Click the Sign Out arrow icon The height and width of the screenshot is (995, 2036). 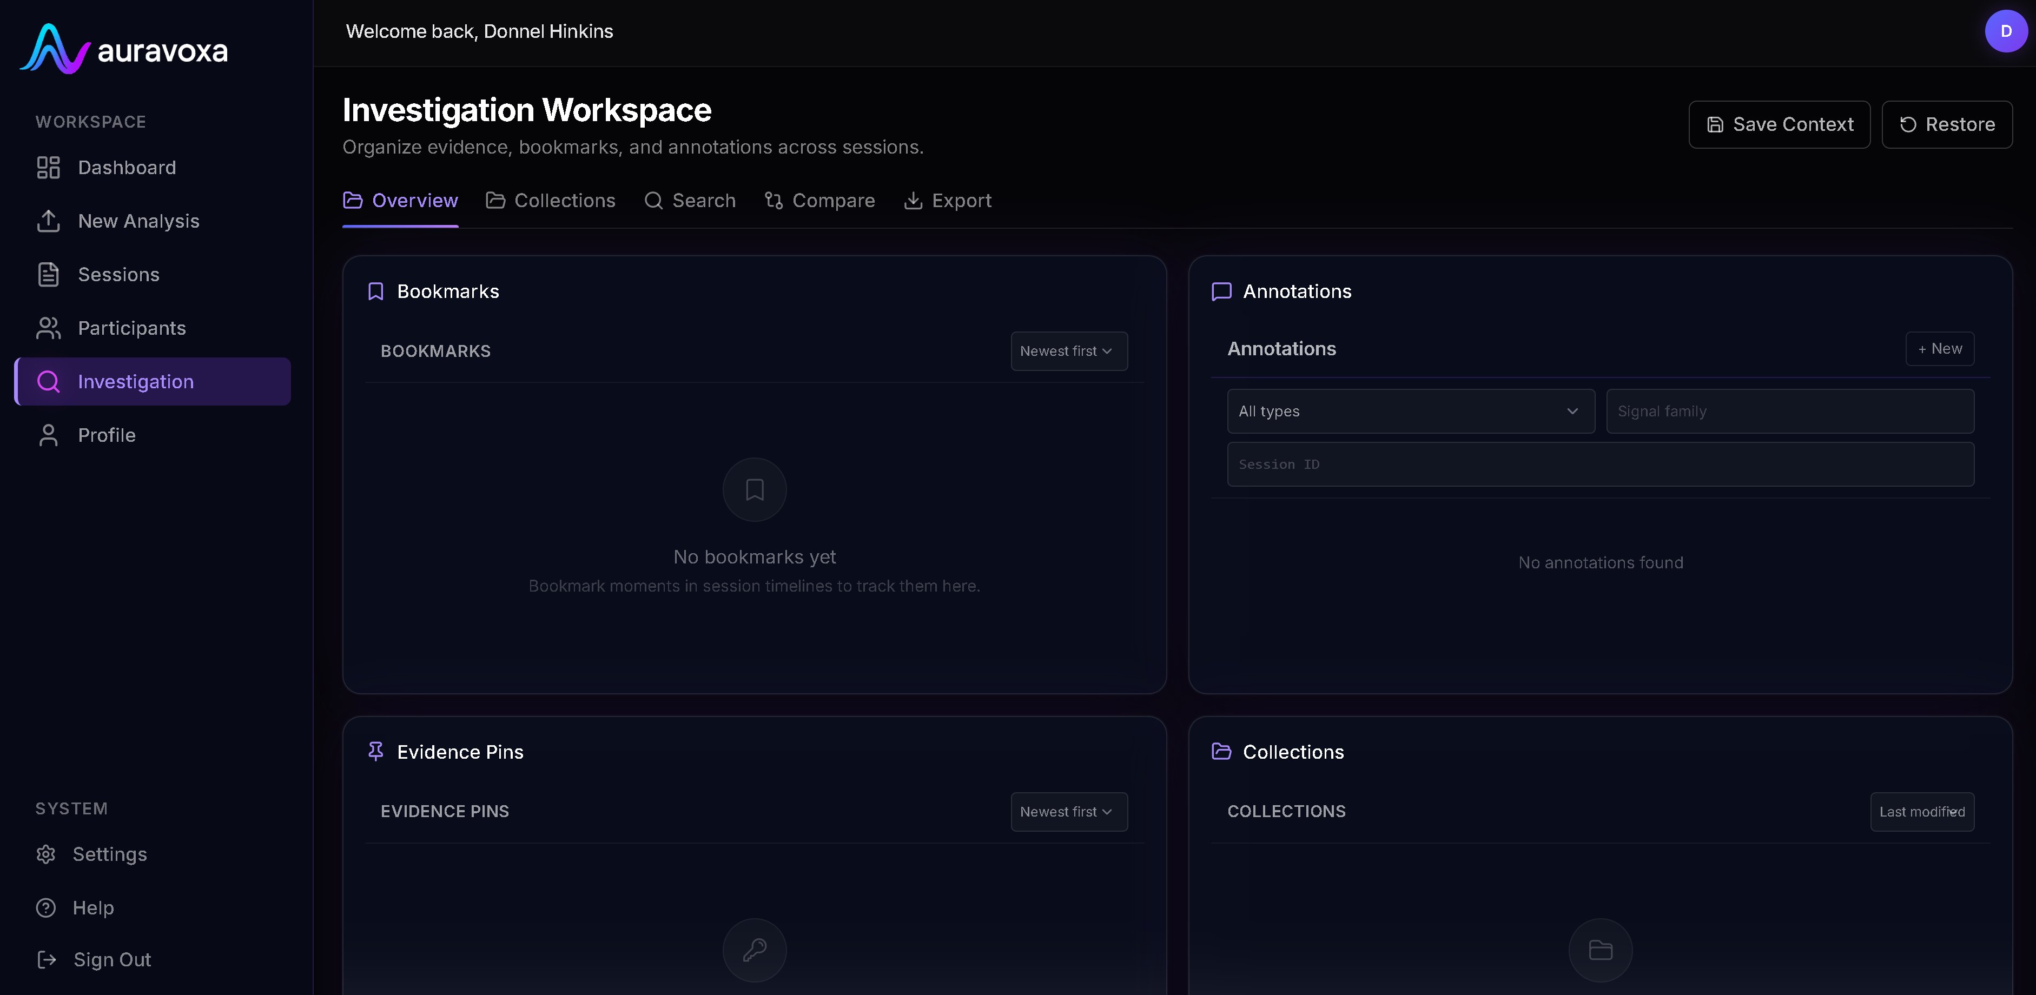[47, 959]
